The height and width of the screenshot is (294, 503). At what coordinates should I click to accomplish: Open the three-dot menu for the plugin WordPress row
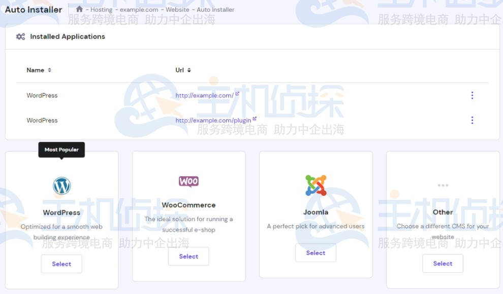pos(472,120)
